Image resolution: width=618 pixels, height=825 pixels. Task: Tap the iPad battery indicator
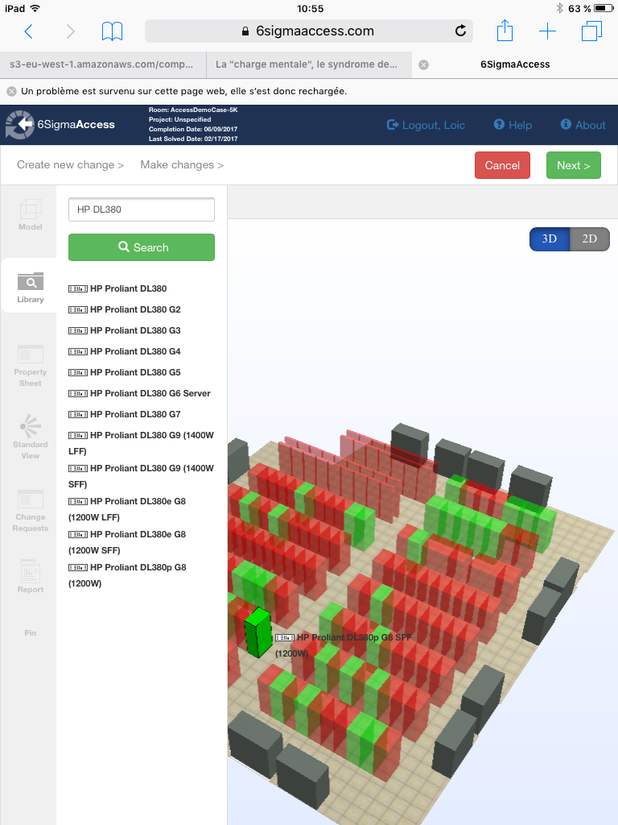coord(604,8)
